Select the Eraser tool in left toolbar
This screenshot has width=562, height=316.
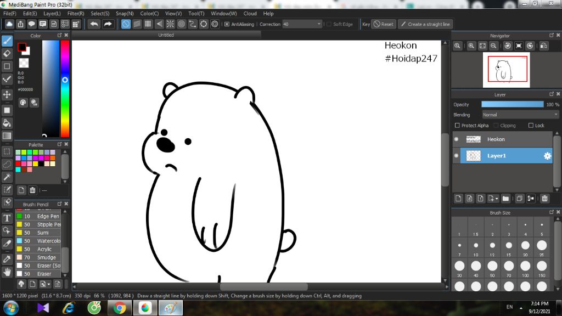tap(7, 53)
